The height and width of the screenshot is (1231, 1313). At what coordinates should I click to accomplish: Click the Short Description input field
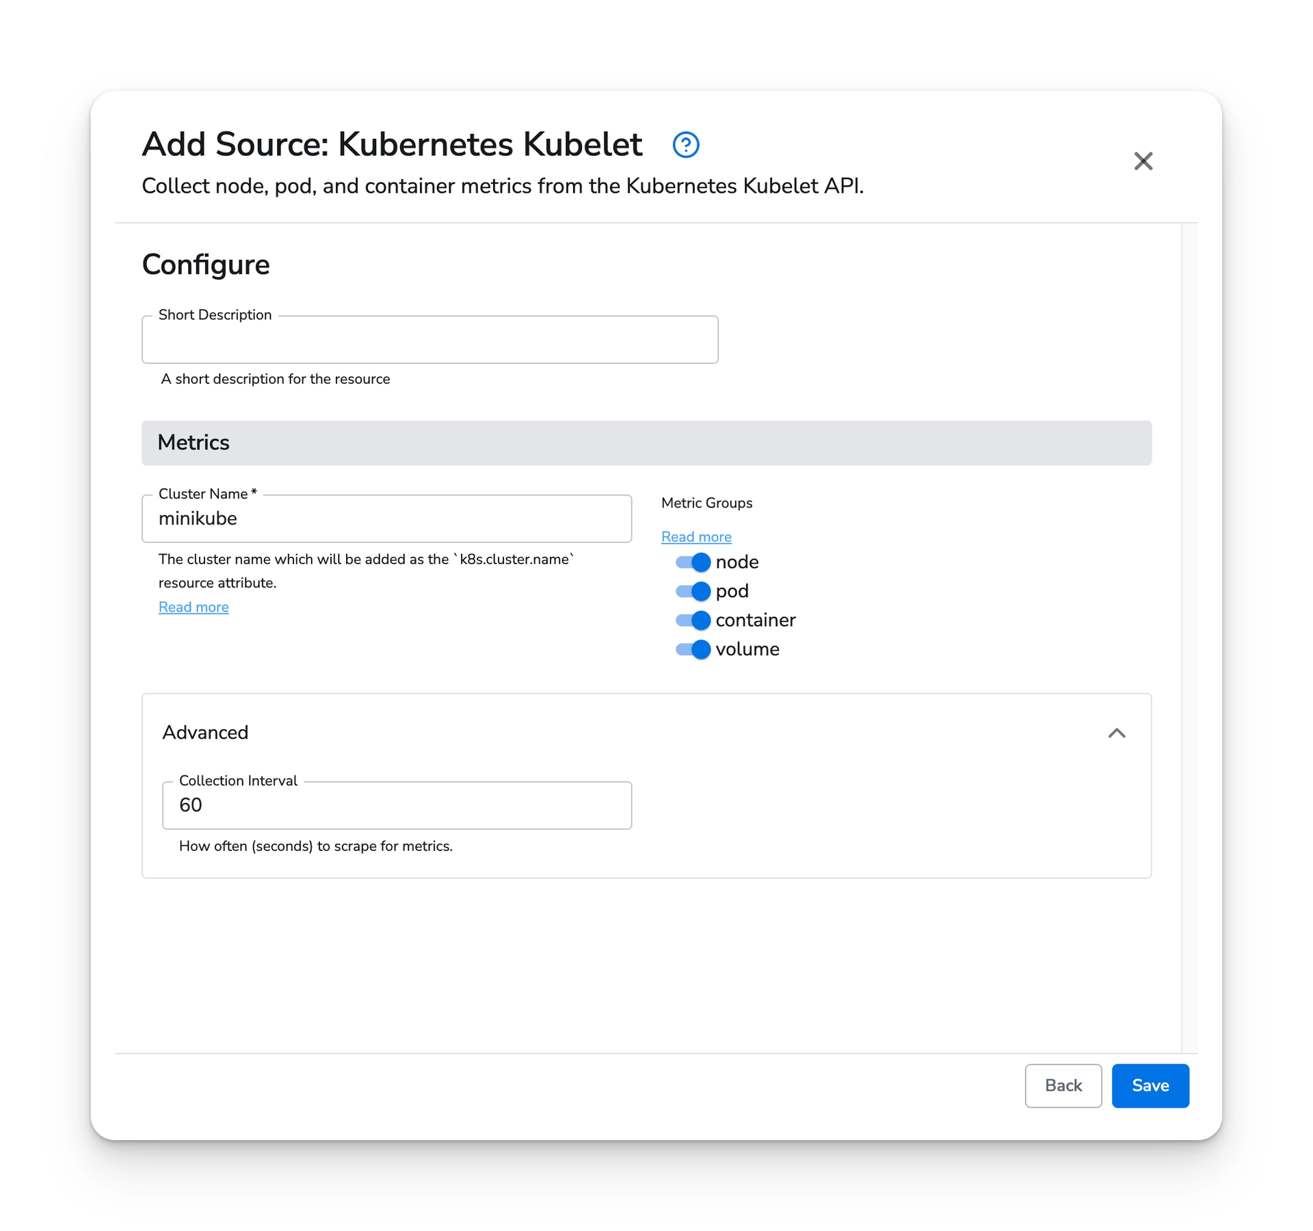click(429, 340)
